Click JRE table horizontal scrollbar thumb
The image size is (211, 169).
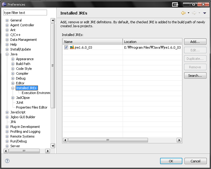click(108, 140)
